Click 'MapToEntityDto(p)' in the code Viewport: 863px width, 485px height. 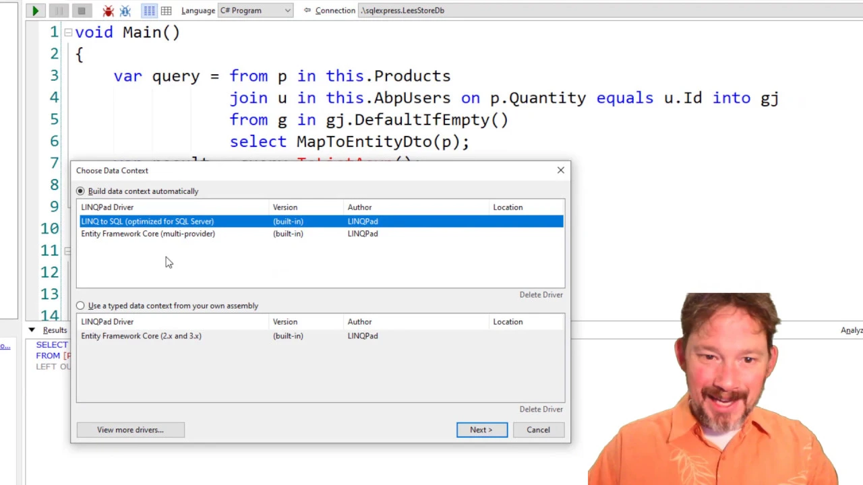click(x=378, y=141)
